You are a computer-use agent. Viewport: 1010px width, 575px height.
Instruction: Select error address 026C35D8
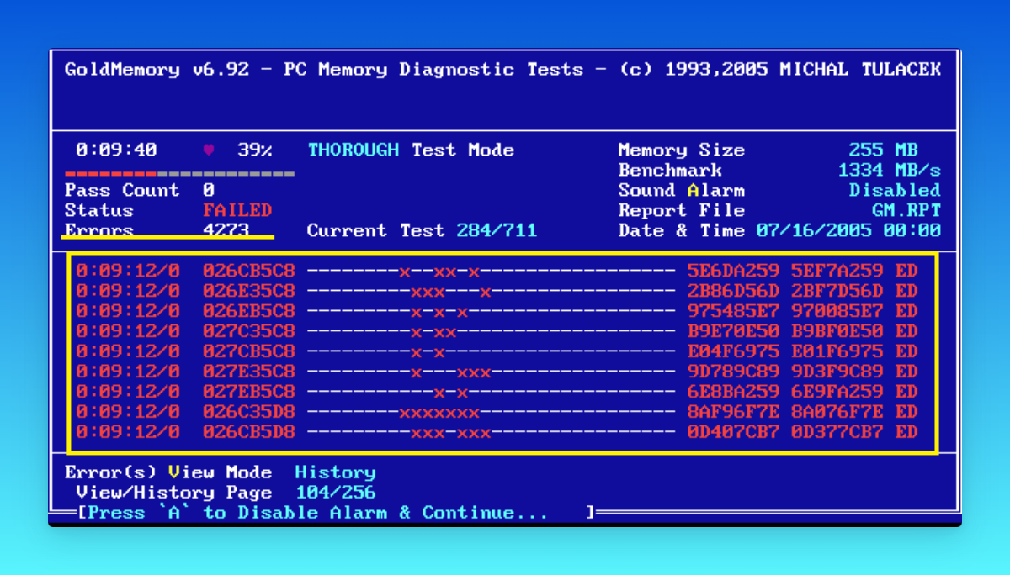[249, 413]
